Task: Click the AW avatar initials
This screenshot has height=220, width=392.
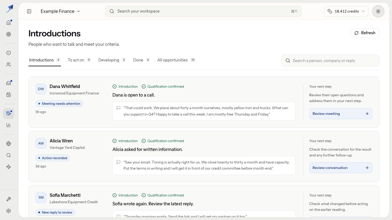Action: click(x=41, y=143)
